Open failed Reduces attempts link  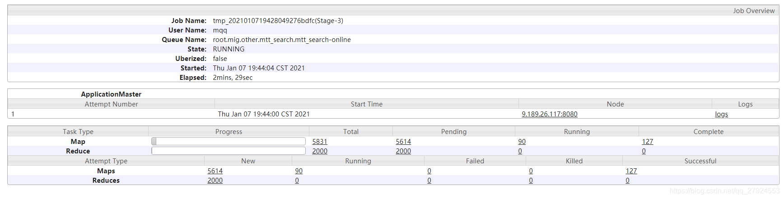[429, 180]
